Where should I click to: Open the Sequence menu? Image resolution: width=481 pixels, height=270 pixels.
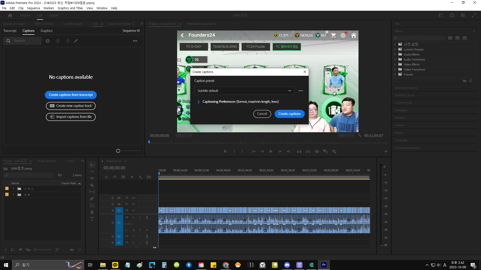[33, 8]
